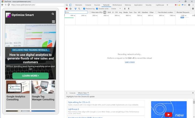Open the Learn more link in Network panel

pos(130,62)
